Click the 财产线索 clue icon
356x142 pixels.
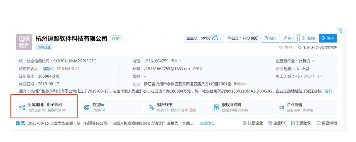(x=152, y=107)
